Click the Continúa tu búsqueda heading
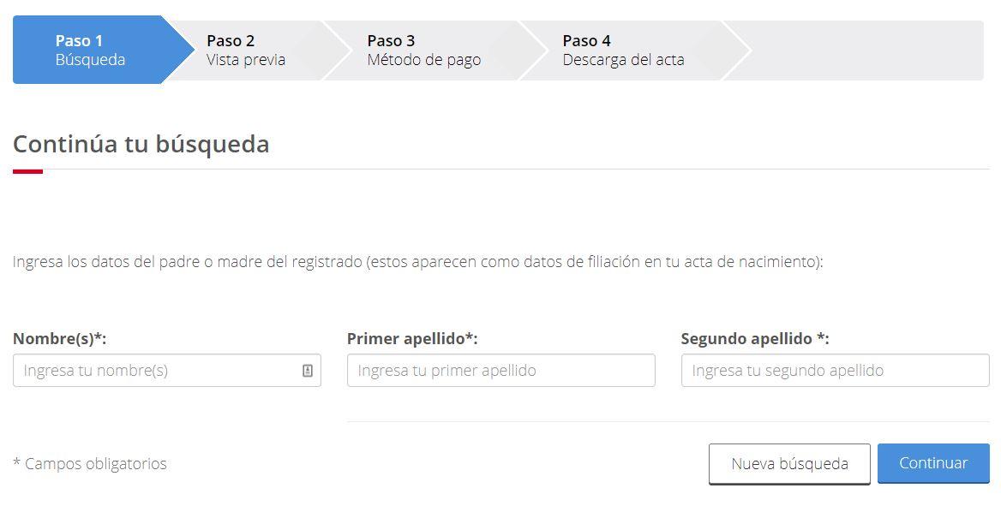Image resolution: width=1001 pixels, height=506 pixels. 141,144
